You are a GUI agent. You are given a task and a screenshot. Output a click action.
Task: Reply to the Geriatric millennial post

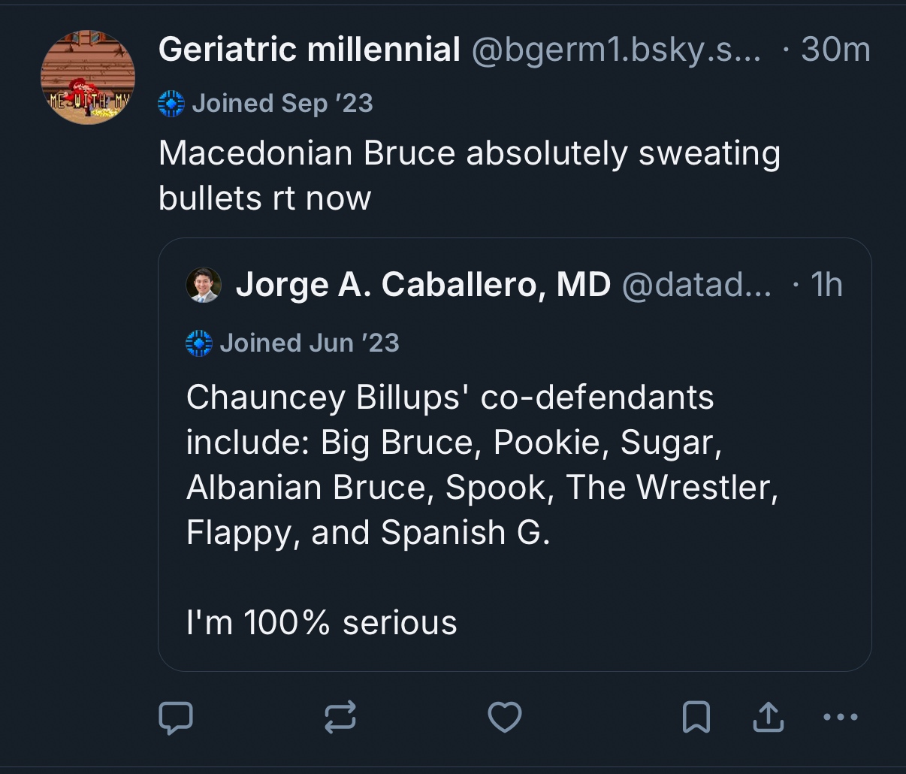(176, 717)
